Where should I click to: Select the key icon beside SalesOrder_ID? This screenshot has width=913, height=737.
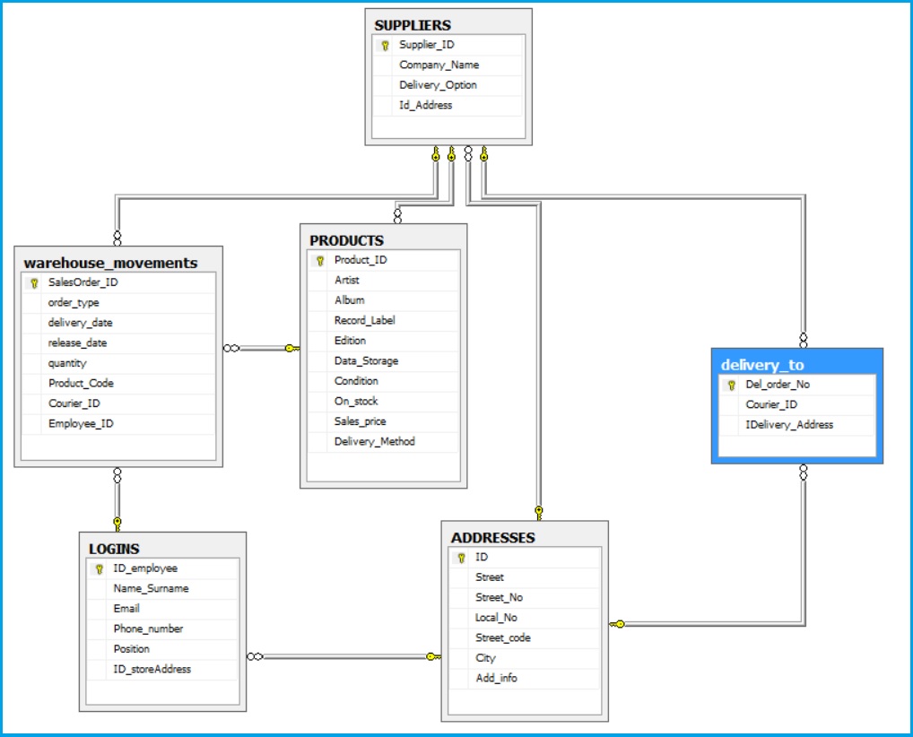34,282
